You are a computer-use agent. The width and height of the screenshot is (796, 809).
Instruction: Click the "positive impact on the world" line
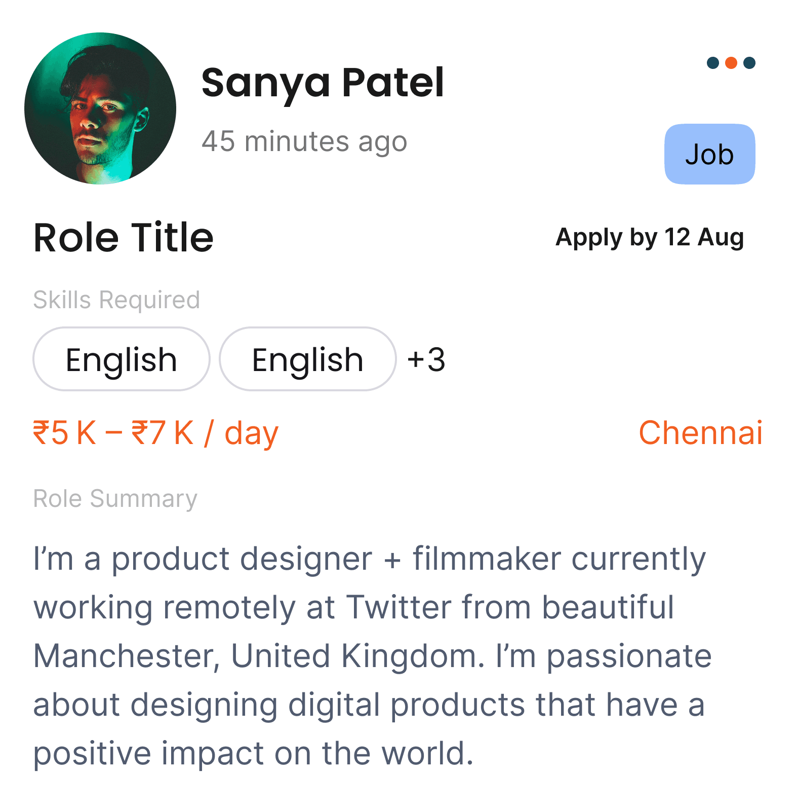[x=253, y=753]
